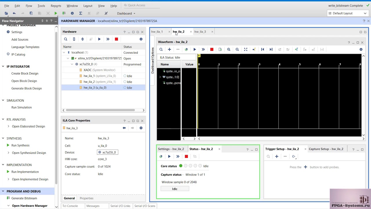Image resolution: width=371 pixels, height=209 pixels.
Task: Toggle auto re-trigger in the waveform toolbar
Action: click(186, 49)
